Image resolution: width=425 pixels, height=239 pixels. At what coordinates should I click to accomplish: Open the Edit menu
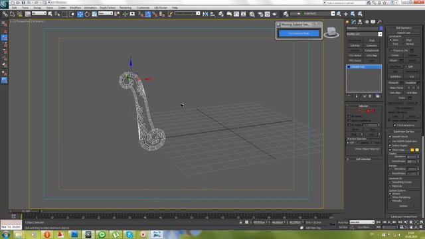[14, 7]
